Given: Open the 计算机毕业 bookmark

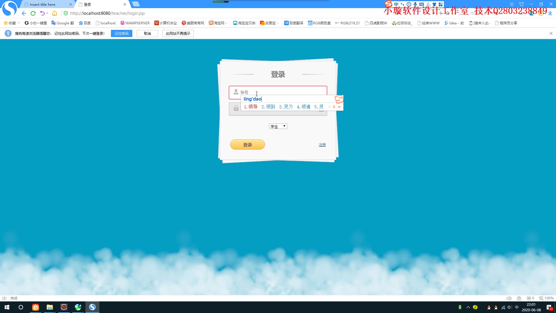Looking at the screenshot, I should pyautogui.click(x=166, y=23).
